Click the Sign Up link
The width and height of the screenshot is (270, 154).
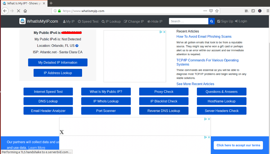(225, 21)
